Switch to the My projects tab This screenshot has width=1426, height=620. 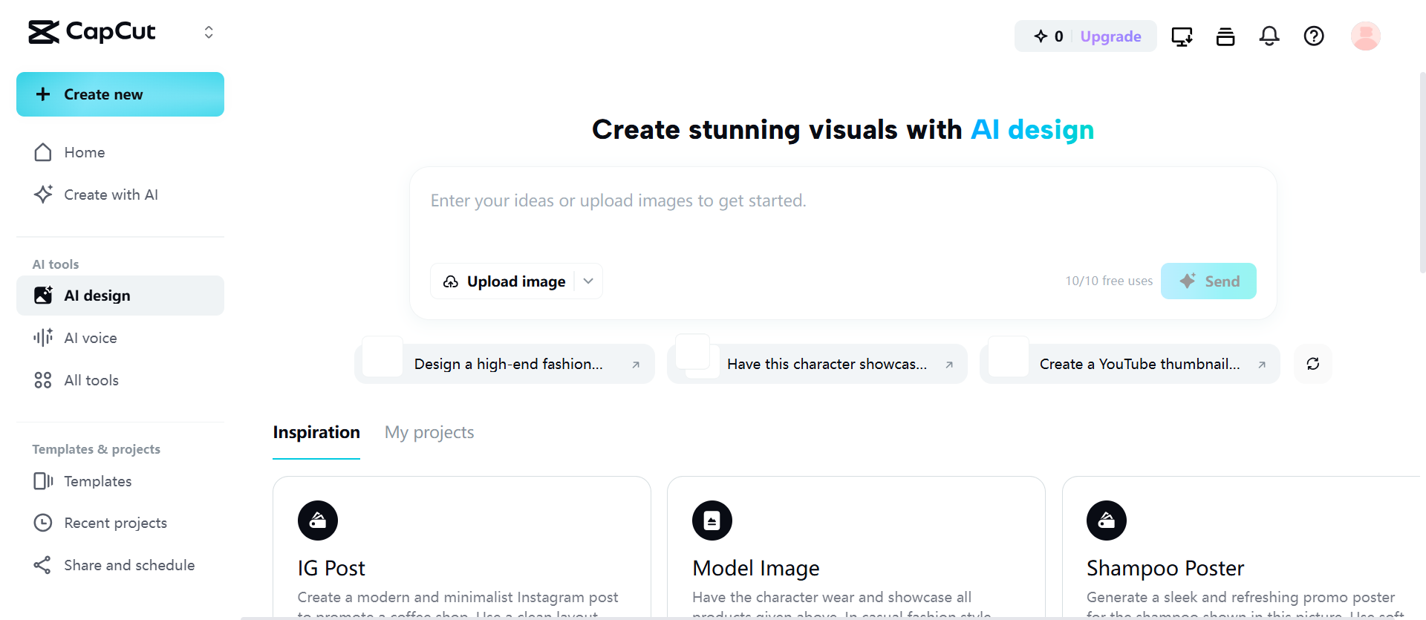click(429, 432)
